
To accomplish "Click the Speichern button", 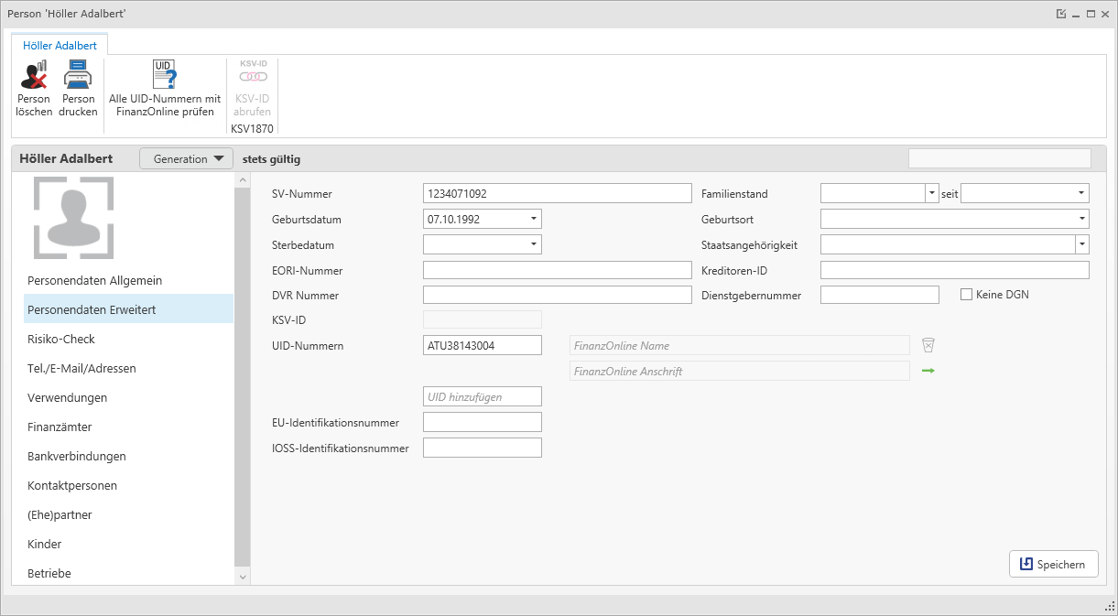I will 1052,565.
